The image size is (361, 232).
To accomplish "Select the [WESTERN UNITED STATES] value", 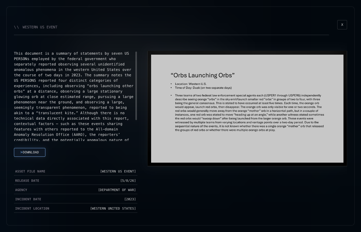I will [113, 209].
